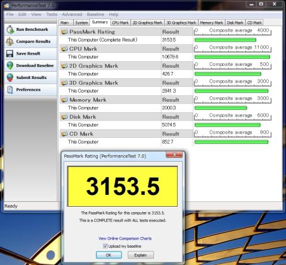The image size is (286, 265).
Task: Switch to the CPU Mark tab
Action: [x=120, y=23]
